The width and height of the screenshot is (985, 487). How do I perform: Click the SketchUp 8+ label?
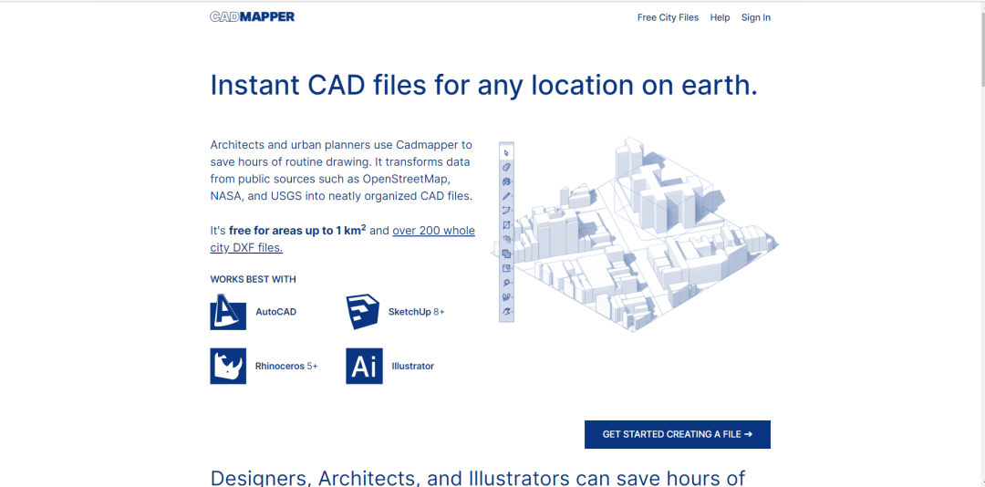coord(416,312)
